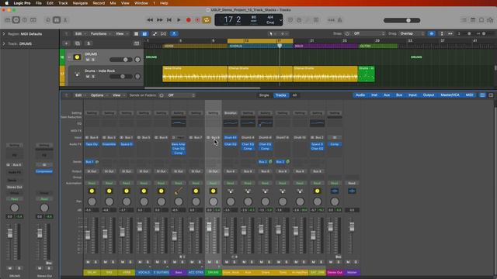The height and width of the screenshot is (279, 497).
Task: Add a new track with plus button
Action: tap(66, 43)
